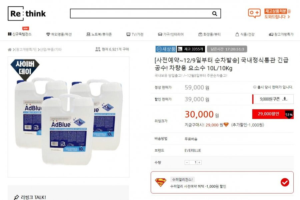Click the pin icon beside 리씽크 TALK
Screen dimensions: 300x200
point(16,197)
